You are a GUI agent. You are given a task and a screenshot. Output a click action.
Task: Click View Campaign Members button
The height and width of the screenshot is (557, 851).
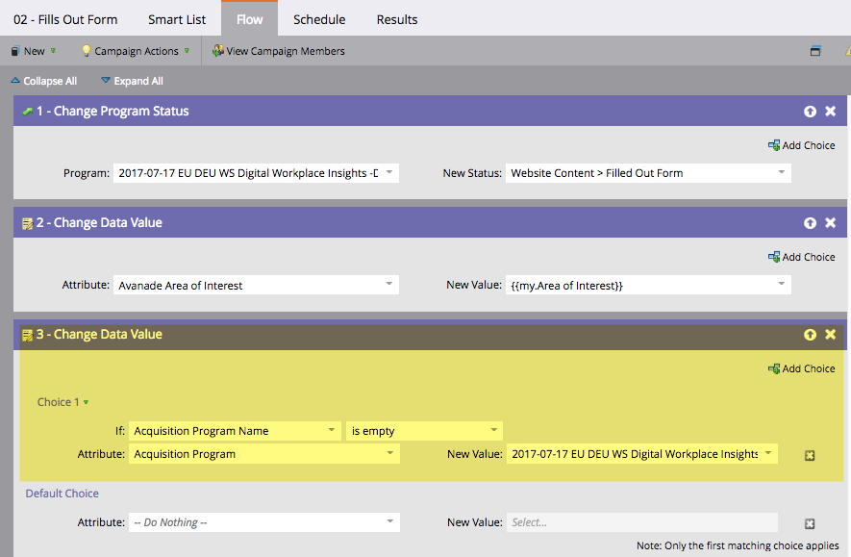click(279, 51)
